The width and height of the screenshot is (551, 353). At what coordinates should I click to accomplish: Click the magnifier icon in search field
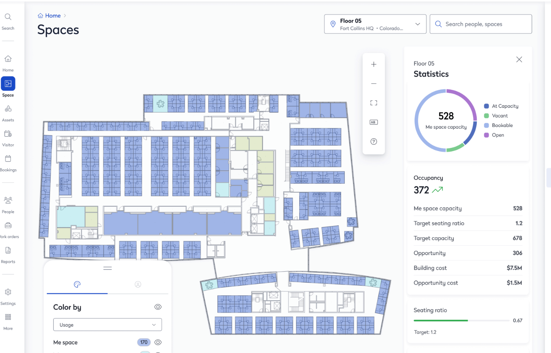pos(438,24)
